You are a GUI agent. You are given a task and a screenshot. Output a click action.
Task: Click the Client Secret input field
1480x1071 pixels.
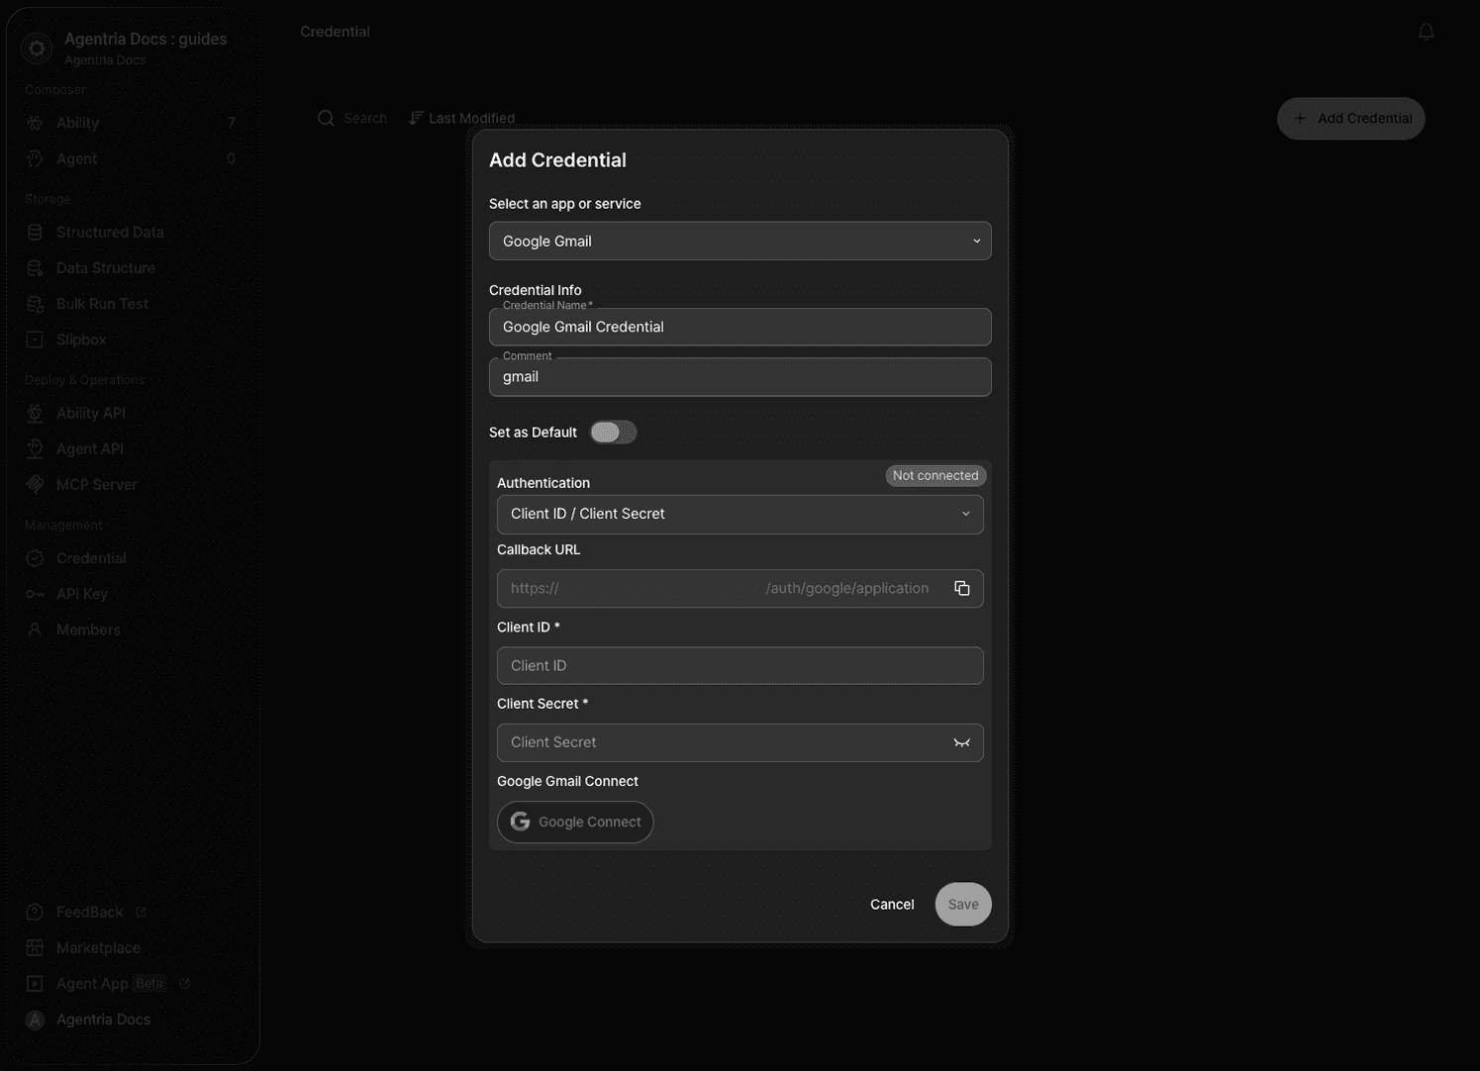pyautogui.click(x=740, y=742)
